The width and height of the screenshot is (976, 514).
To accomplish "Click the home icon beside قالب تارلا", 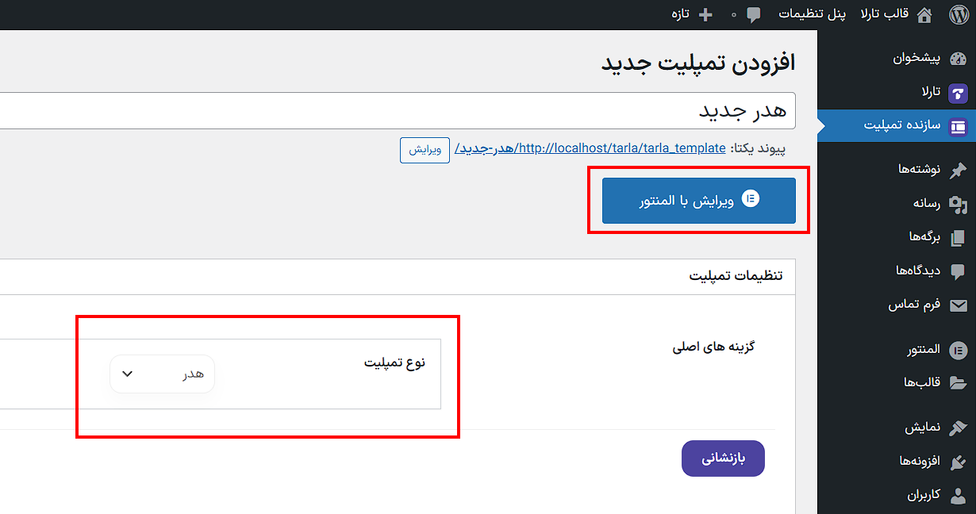I will [924, 14].
